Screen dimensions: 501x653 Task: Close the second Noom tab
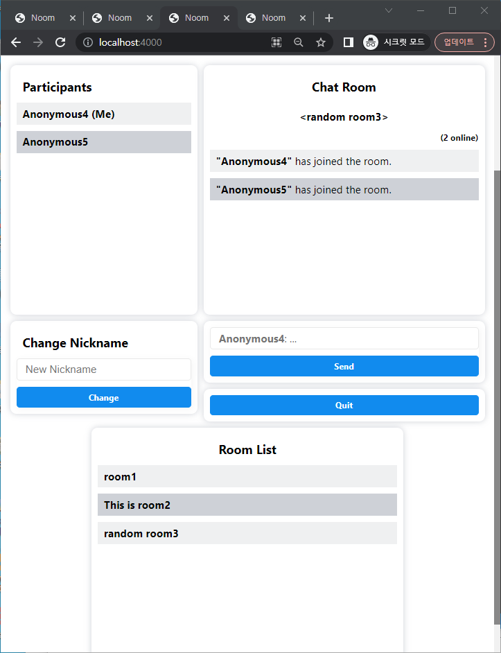click(150, 18)
